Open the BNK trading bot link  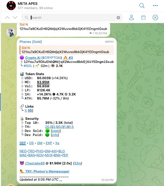[57, 155]
